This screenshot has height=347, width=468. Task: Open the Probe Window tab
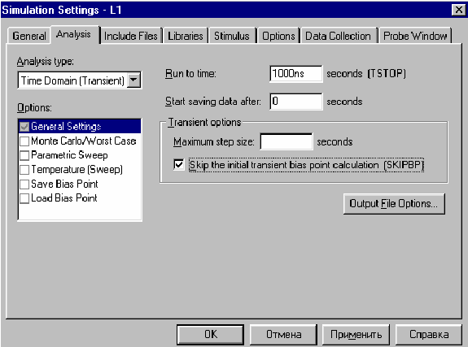(x=415, y=36)
